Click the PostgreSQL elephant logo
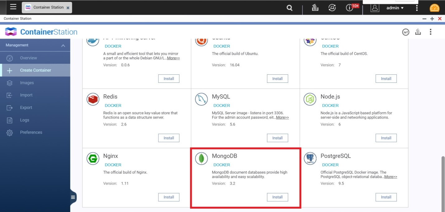445x212 pixels. pos(310,158)
